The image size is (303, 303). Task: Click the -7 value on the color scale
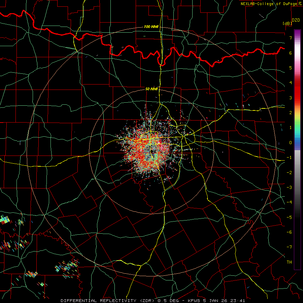(x=289, y=247)
